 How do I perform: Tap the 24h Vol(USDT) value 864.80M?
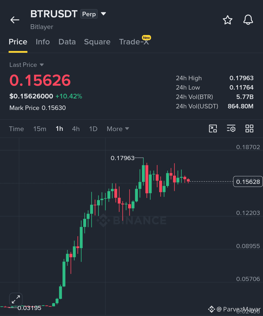[241, 106]
